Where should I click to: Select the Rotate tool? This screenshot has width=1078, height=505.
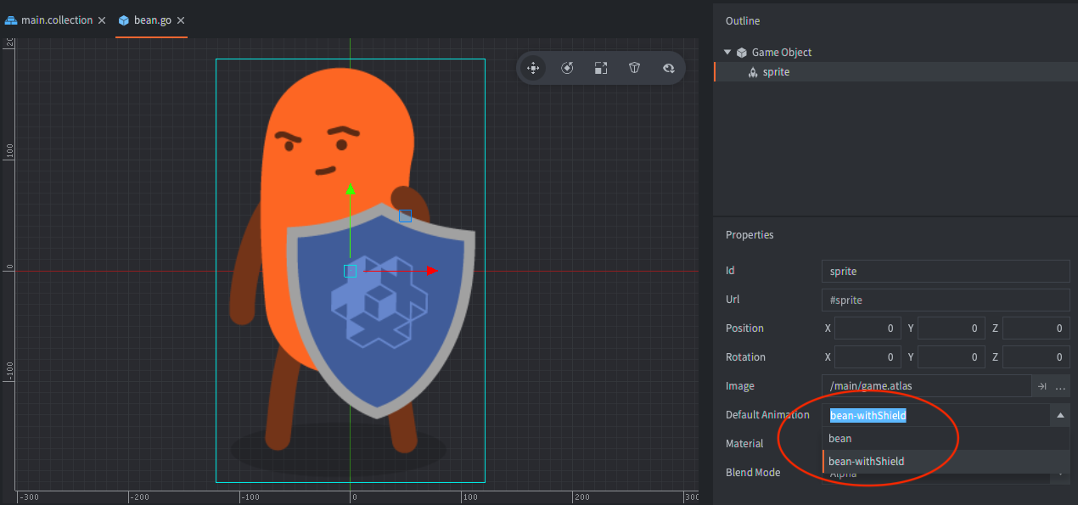pos(567,68)
